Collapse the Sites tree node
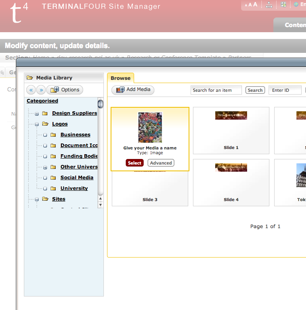The width and height of the screenshot is (306, 310). [x=37, y=200]
